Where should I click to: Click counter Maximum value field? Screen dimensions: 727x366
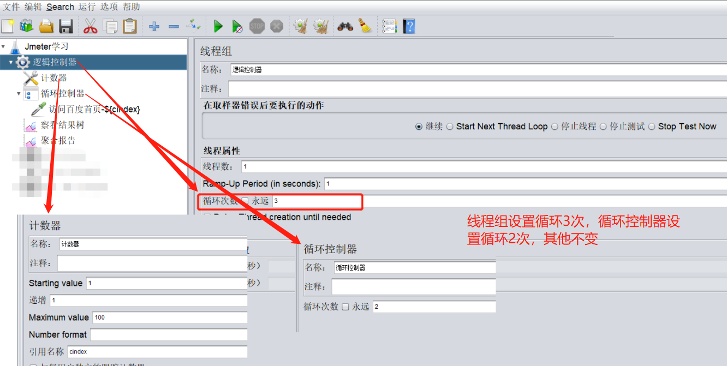170,317
